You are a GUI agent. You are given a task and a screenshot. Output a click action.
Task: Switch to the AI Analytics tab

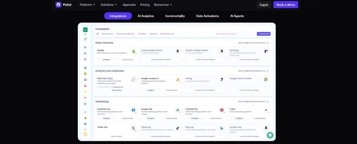tap(146, 16)
